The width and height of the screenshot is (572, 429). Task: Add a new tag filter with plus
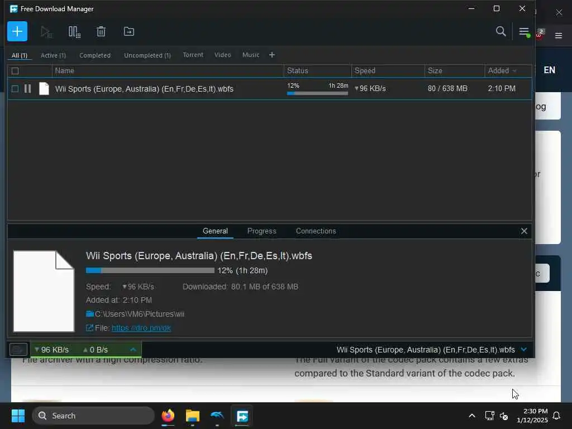pos(272,55)
